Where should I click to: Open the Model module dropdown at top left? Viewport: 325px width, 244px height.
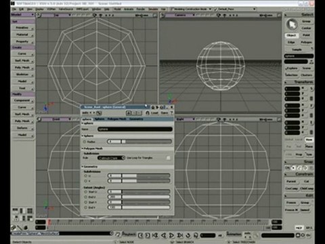point(22,14)
